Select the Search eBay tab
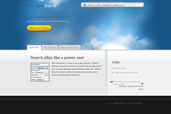The height and width of the screenshot is (114, 171). click(x=34, y=48)
